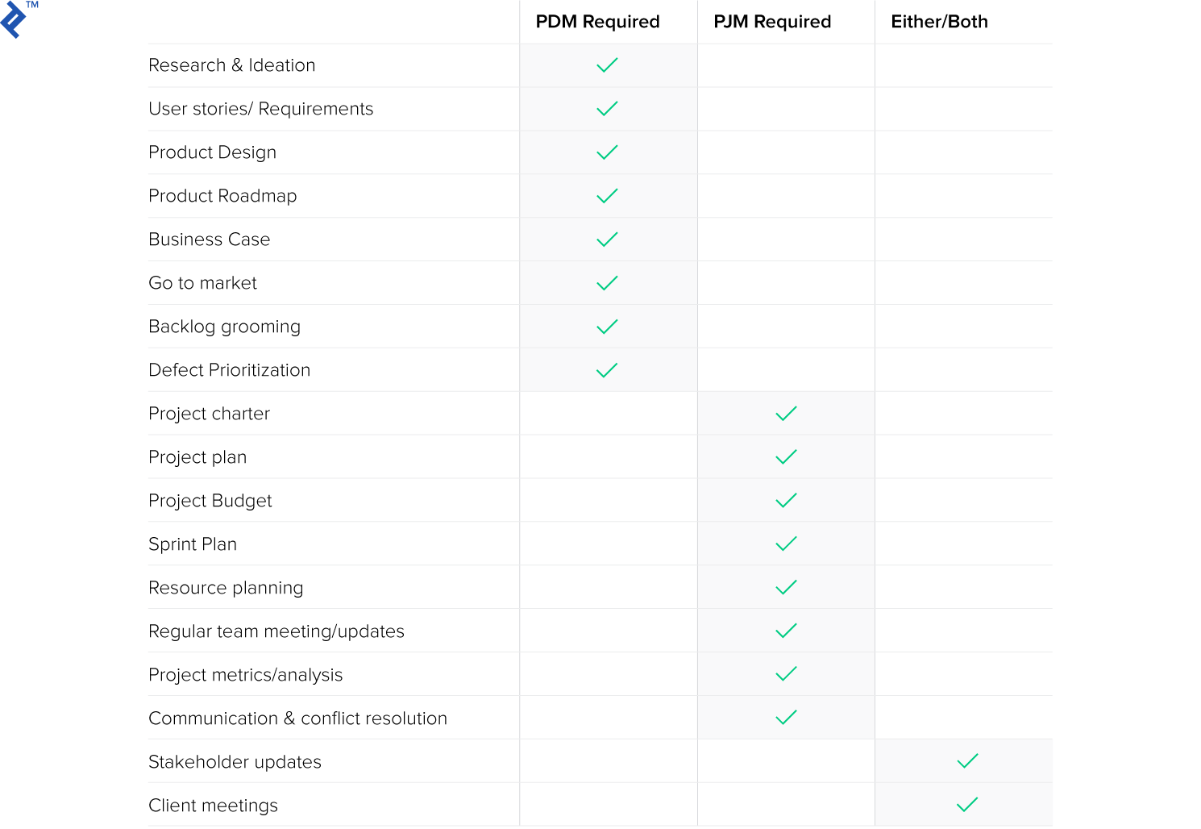Click the PJM Required column header
Screen dimensions: 1201x829
(772, 22)
